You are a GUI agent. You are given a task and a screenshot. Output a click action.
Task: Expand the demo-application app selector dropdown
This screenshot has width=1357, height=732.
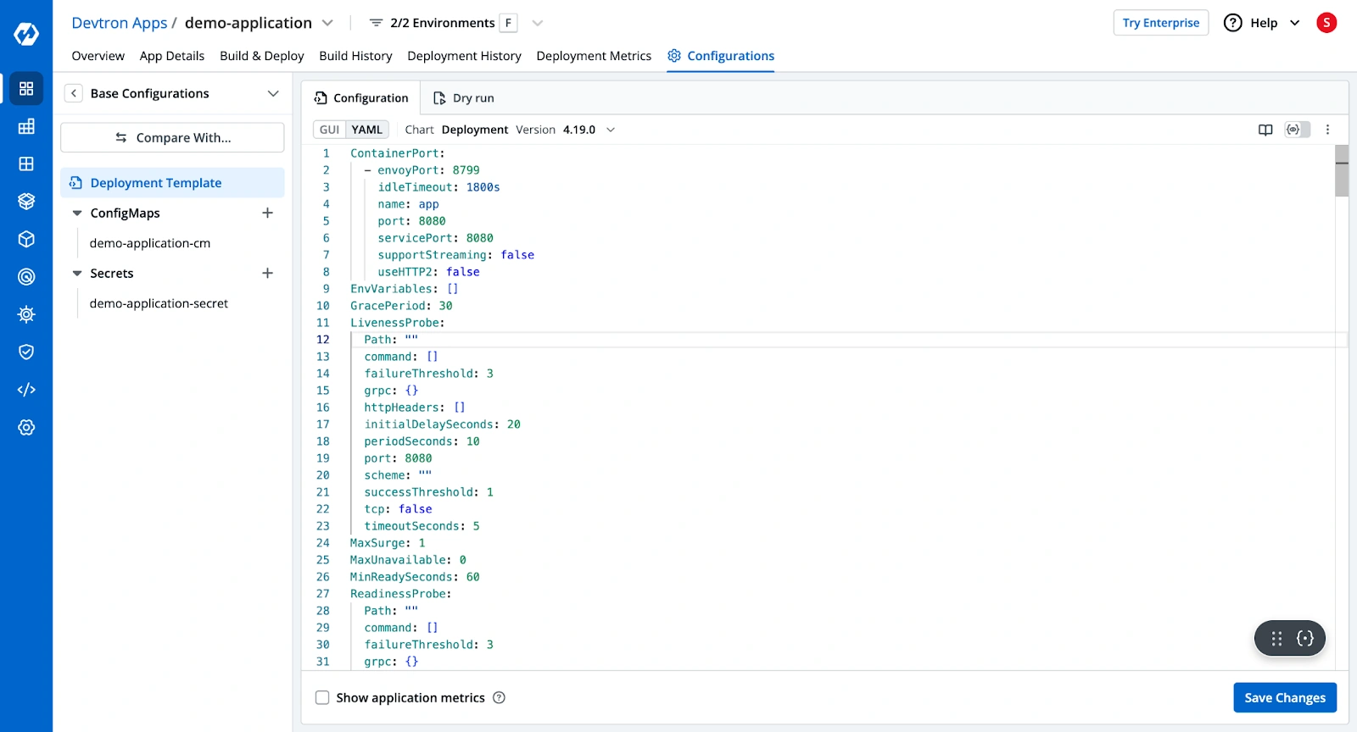[x=327, y=23]
